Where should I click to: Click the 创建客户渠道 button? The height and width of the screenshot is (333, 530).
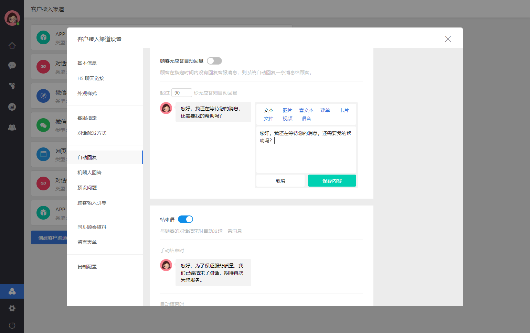49,237
